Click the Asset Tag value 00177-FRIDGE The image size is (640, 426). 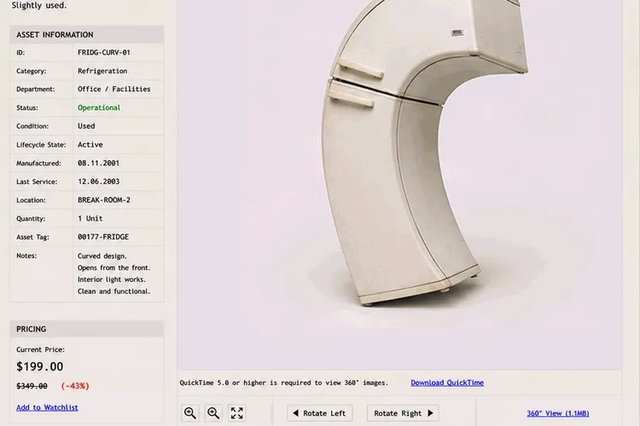[103, 237]
